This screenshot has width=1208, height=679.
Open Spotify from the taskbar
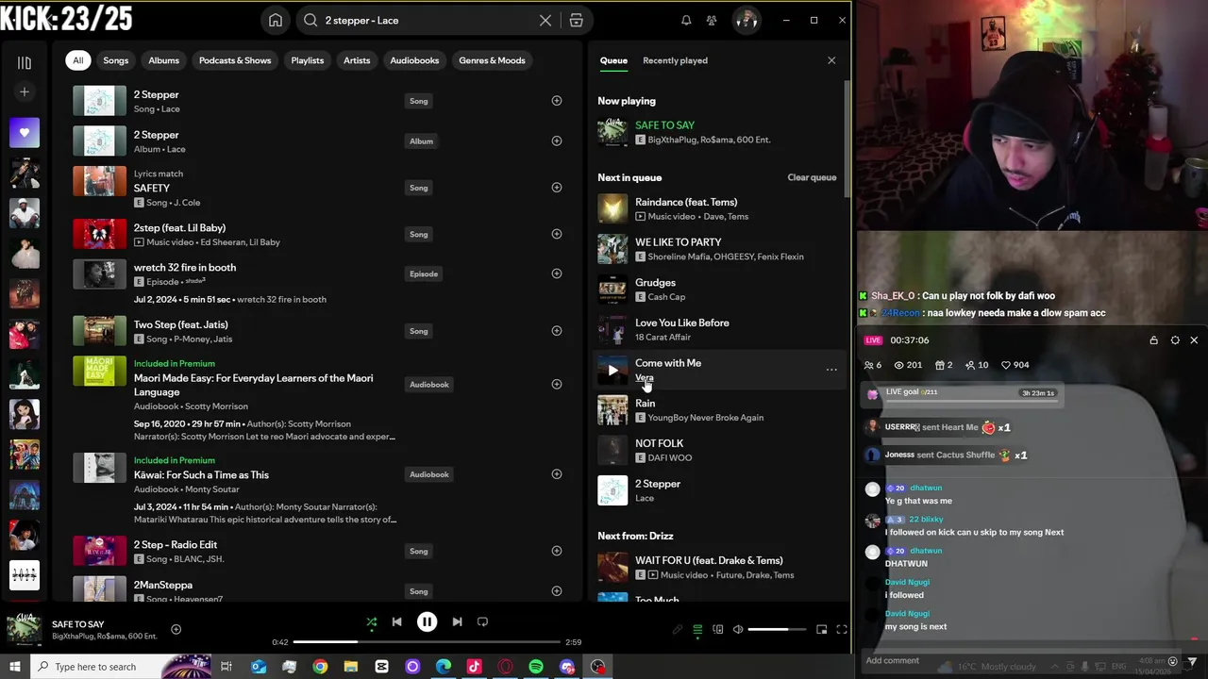(x=536, y=667)
